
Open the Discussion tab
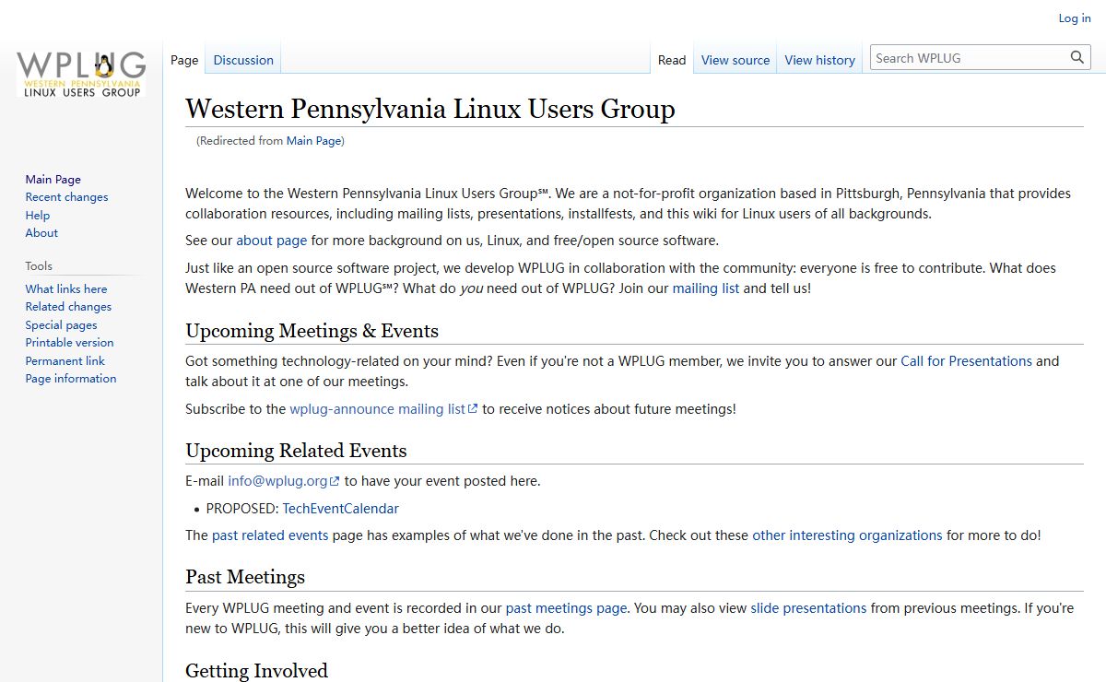pos(243,60)
